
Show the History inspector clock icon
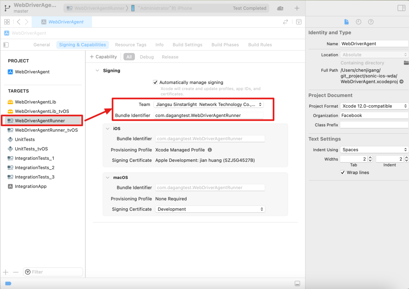coord(359,22)
